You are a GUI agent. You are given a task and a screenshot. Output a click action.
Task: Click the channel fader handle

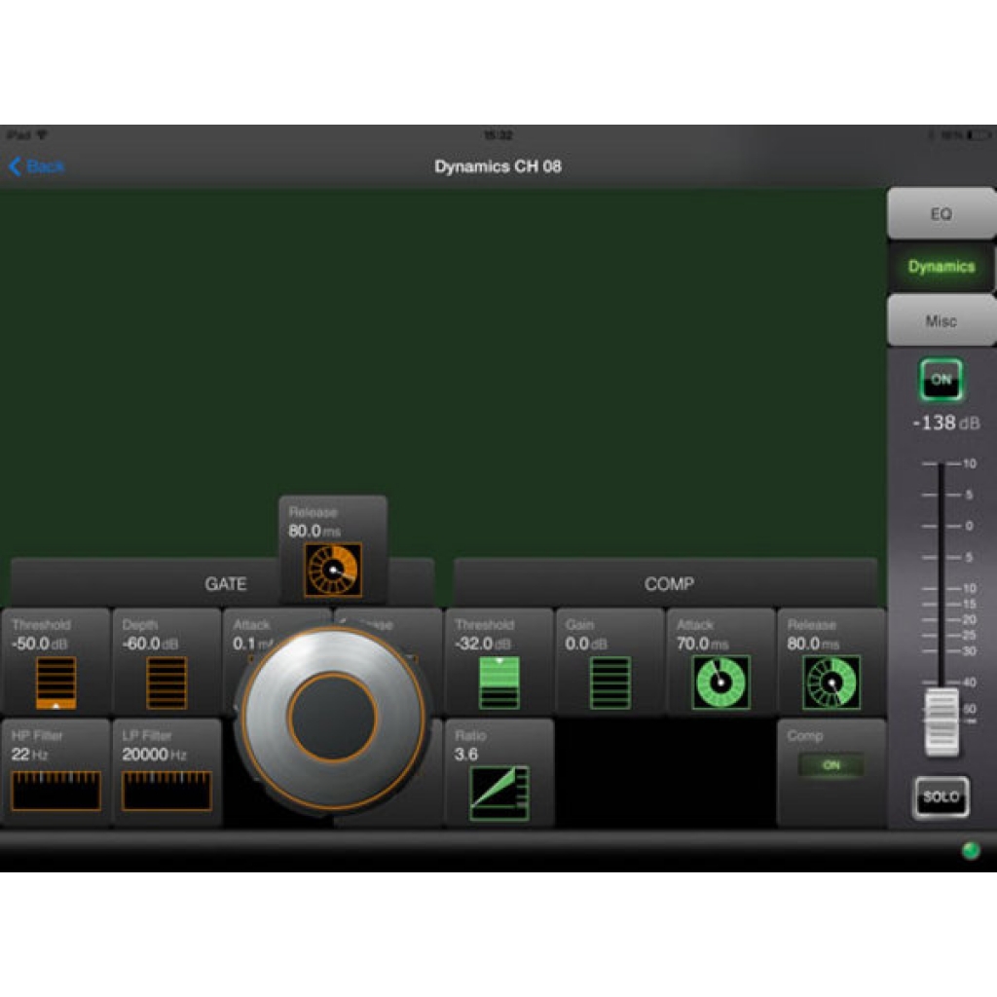tap(942, 721)
